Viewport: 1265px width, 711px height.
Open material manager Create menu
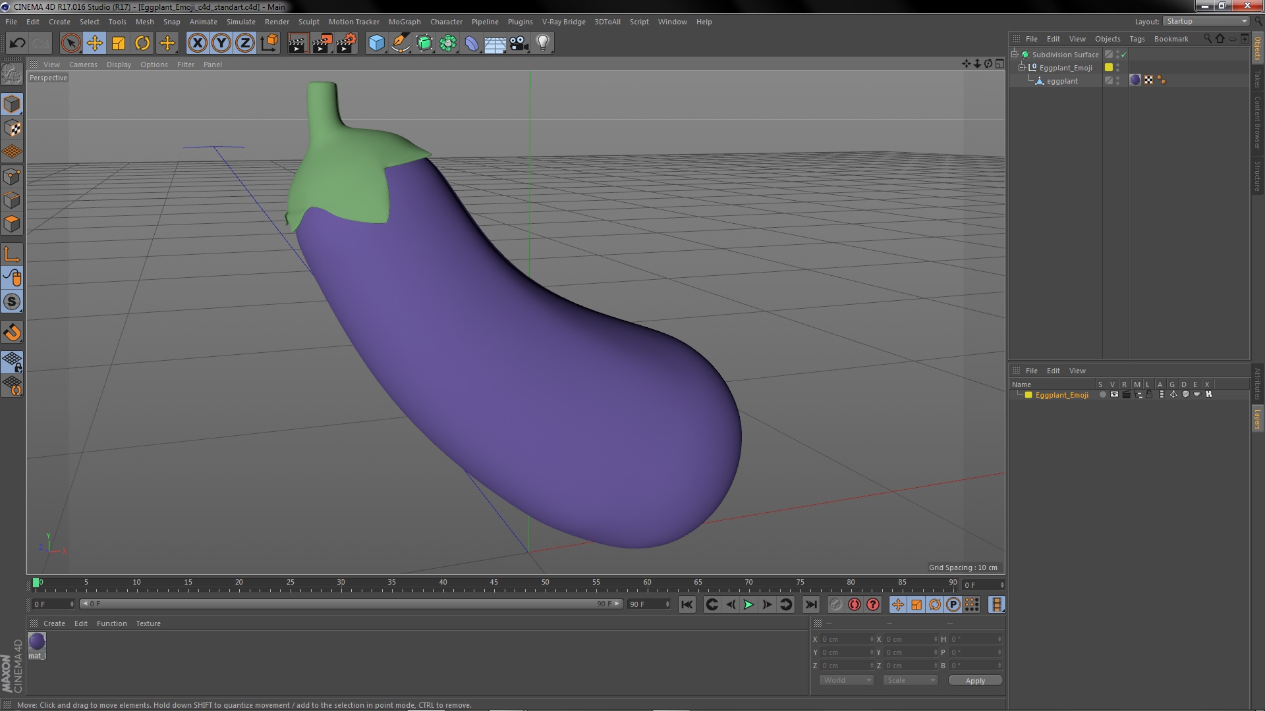tap(54, 623)
